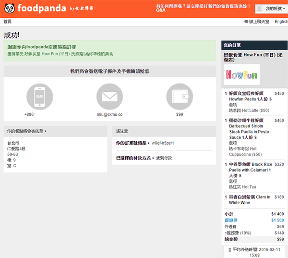Click the green thank-you confirmation banner
Screen dimensions: 288x258
110,51
